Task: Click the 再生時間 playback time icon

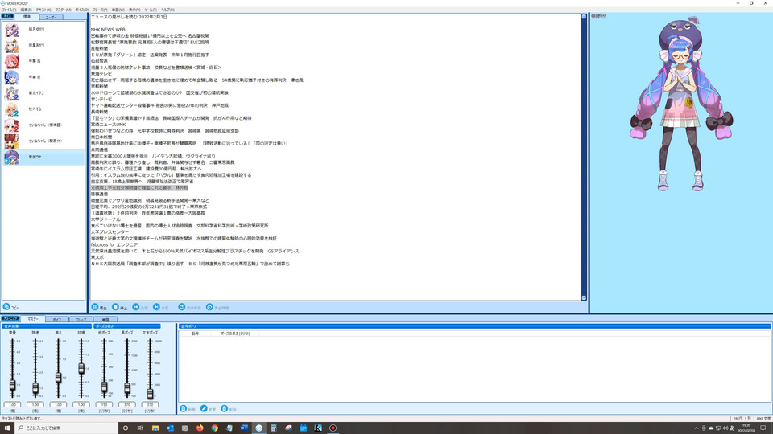Action: pyautogui.click(x=209, y=307)
